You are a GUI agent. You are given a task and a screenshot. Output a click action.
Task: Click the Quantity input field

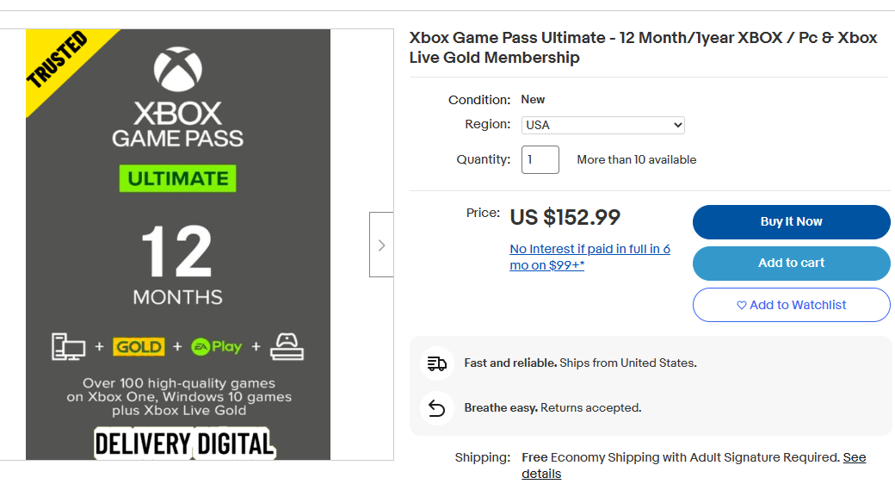click(x=540, y=159)
